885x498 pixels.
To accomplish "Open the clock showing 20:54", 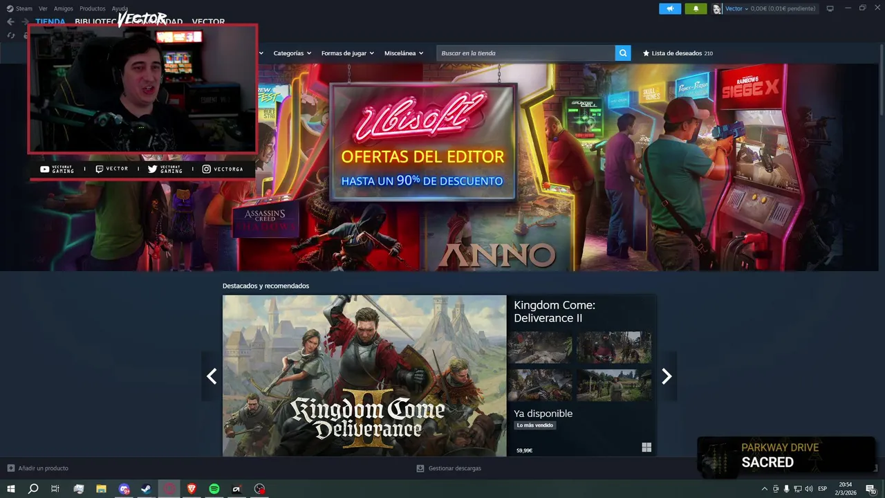I will [x=846, y=488].
